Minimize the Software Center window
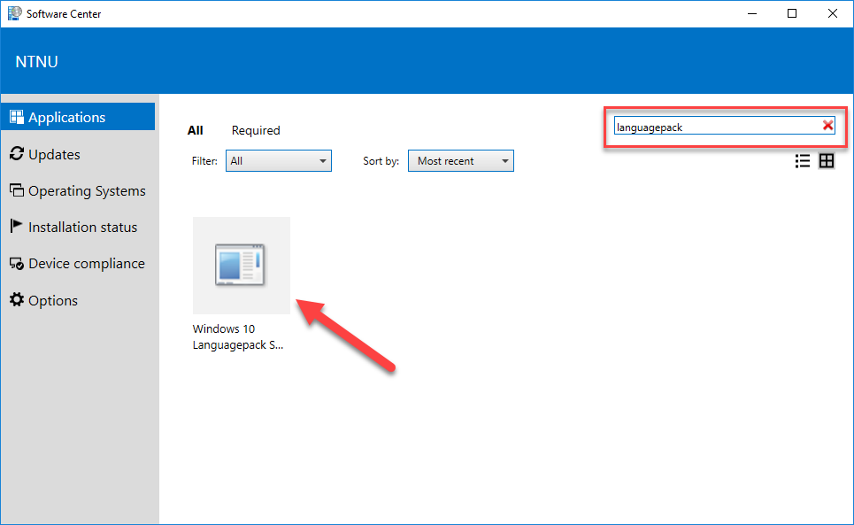Image resolution: width=854 pixels, height=525 pixels. 752,13
